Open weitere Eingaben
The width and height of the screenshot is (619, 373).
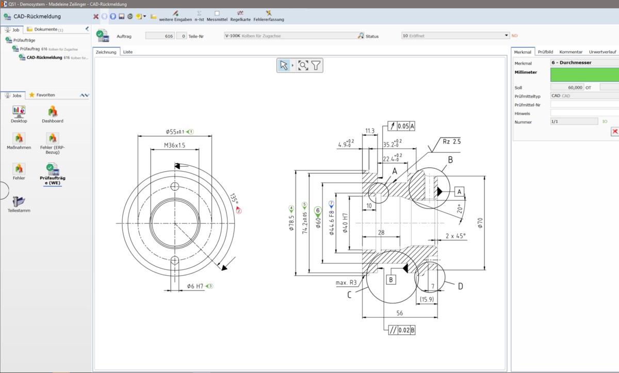point(175,16)
